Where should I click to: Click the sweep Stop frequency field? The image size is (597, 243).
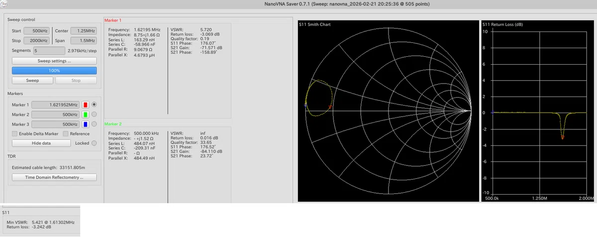coord(37,40)
